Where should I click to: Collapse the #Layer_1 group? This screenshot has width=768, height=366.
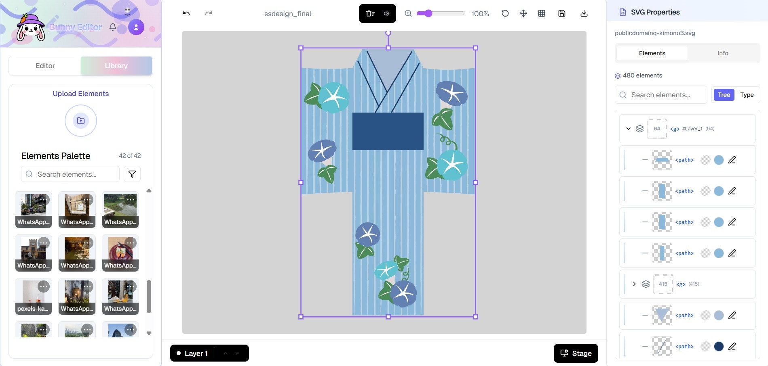point(629,128)
